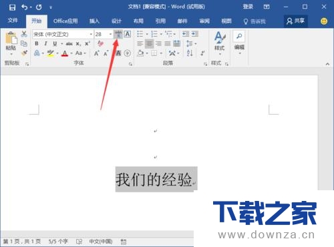Open the font size box showing 28
Image resolution: width=334 pixels, height=247 pixels.
[x=104, y=34]
